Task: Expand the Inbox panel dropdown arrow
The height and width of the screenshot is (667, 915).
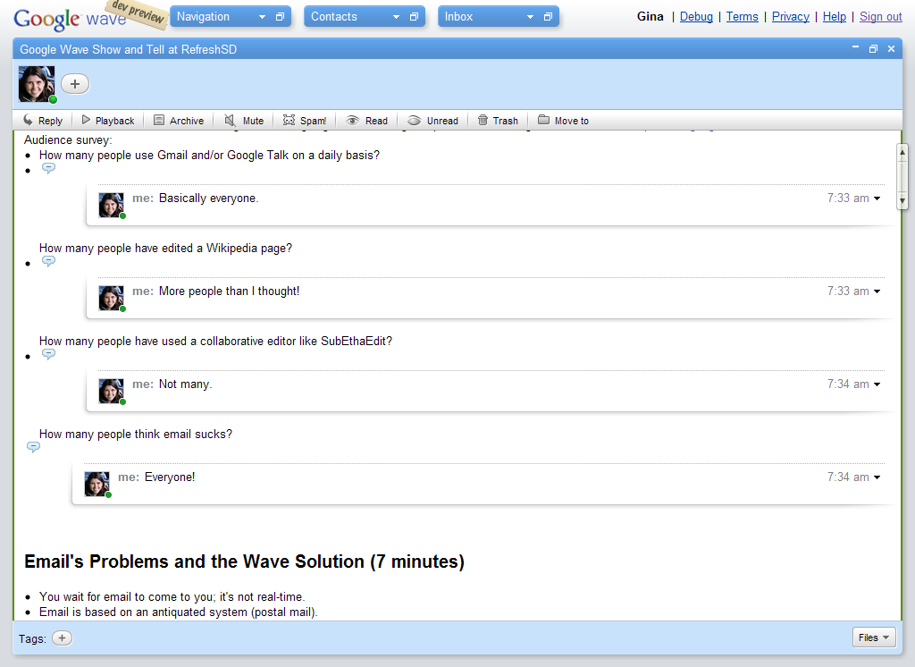Action: pos(530,17)
